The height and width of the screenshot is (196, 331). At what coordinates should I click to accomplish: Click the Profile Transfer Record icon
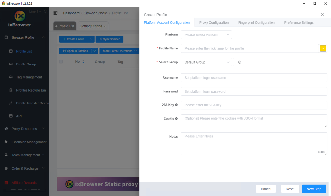(x=11, y=103)
